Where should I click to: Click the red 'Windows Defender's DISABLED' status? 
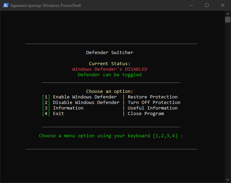pos(110,69)
